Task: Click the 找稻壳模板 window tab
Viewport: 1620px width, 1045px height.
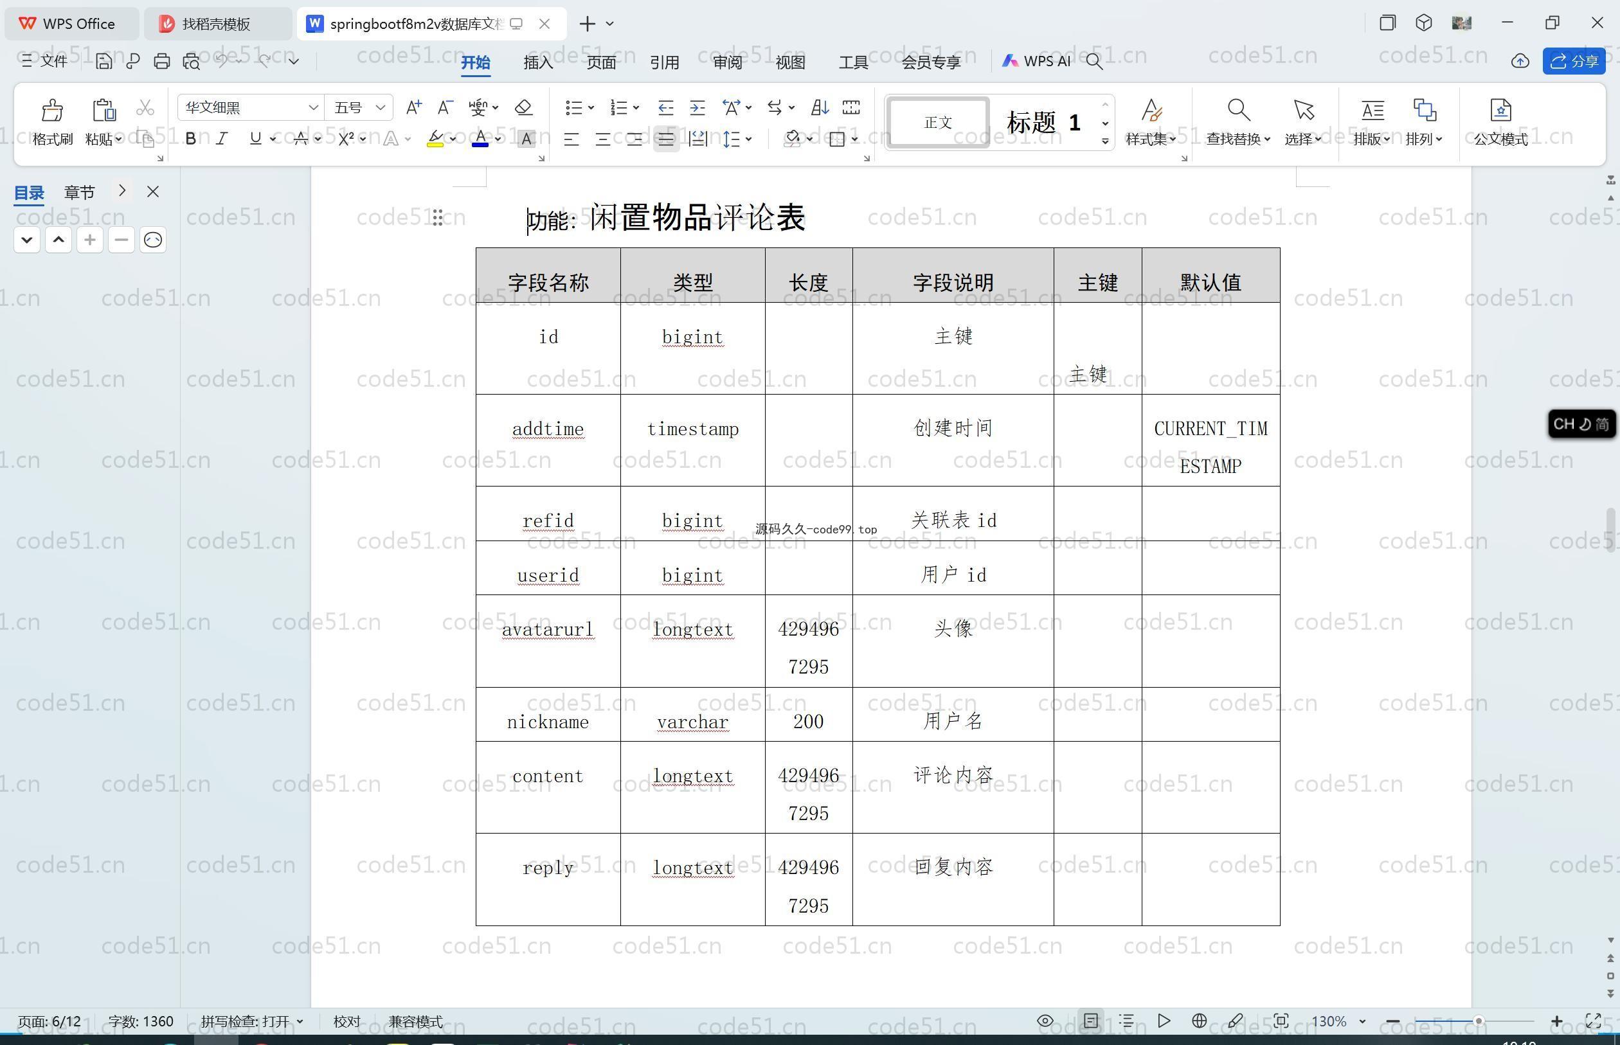Action: (217, 24)
